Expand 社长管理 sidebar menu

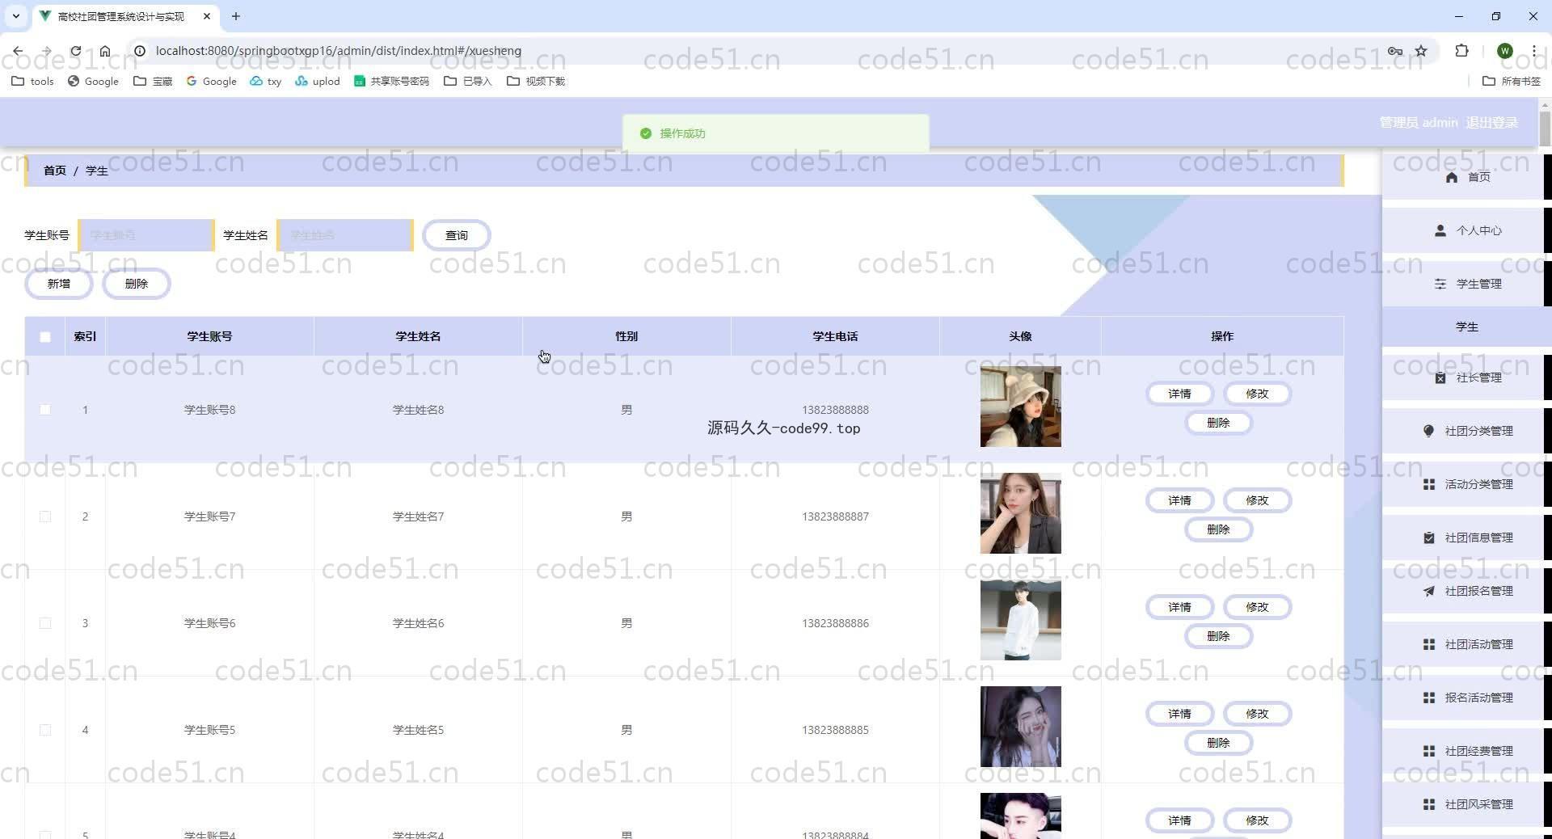pos(1466,377)
